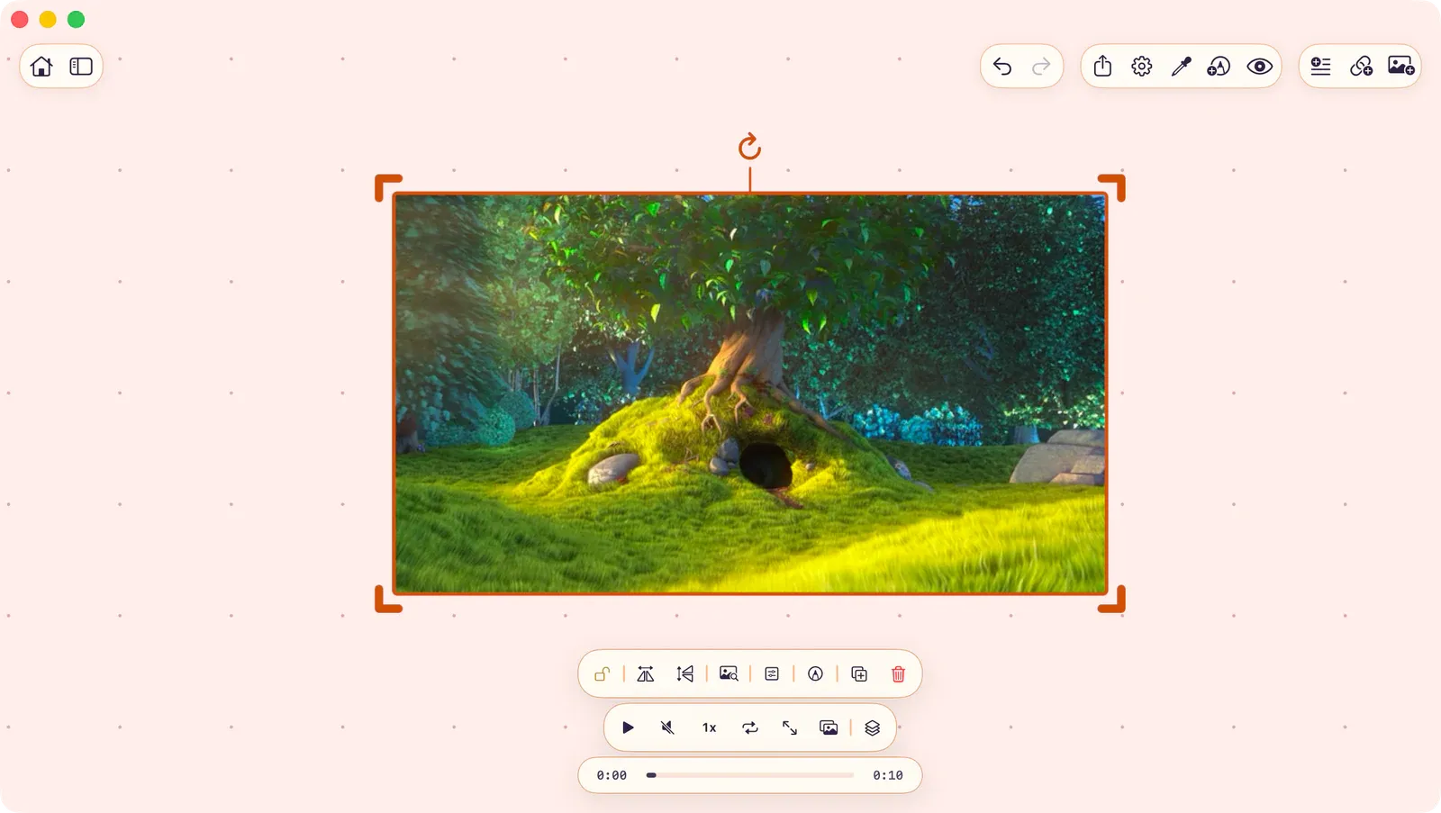Open board settings gear
This screenshot has width=1441, height=813.
click(x=1142, y=67)
